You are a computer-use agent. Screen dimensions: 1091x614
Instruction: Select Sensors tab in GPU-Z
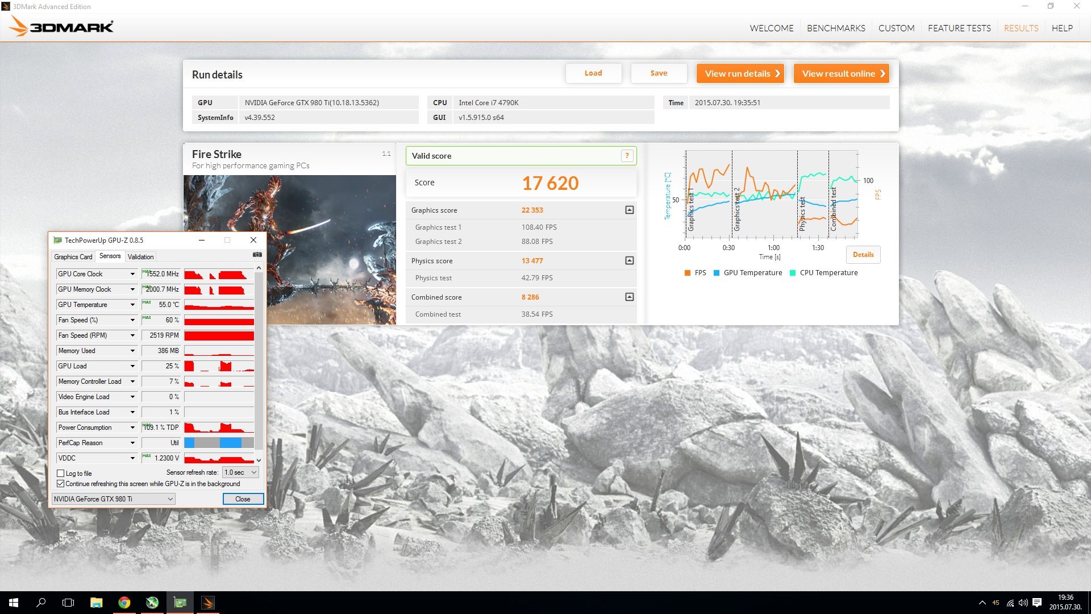pos(110,256)
